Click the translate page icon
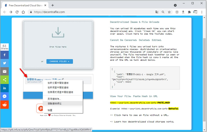The height and width of the screenshot is (132, 207). 157,12
